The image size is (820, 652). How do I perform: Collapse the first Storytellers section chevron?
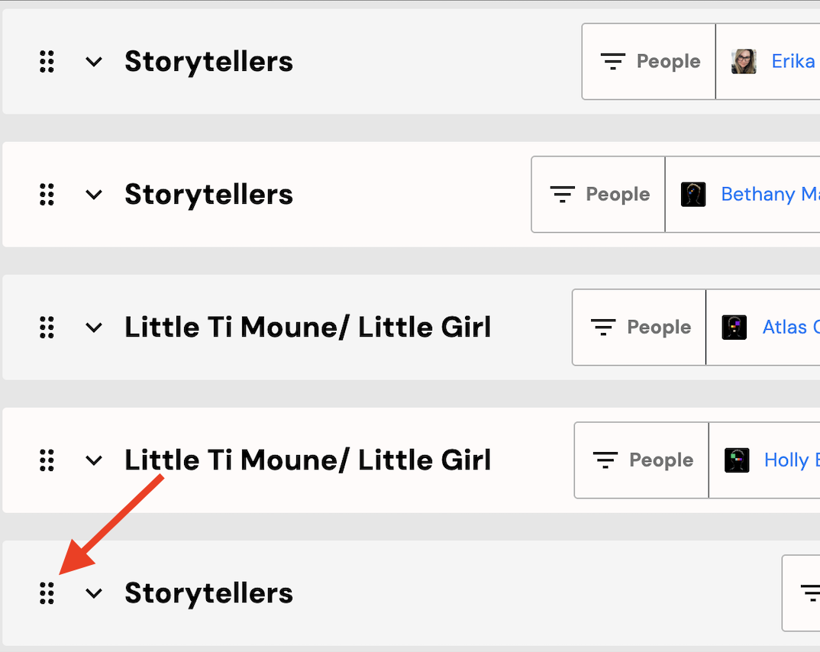(94, 62)
